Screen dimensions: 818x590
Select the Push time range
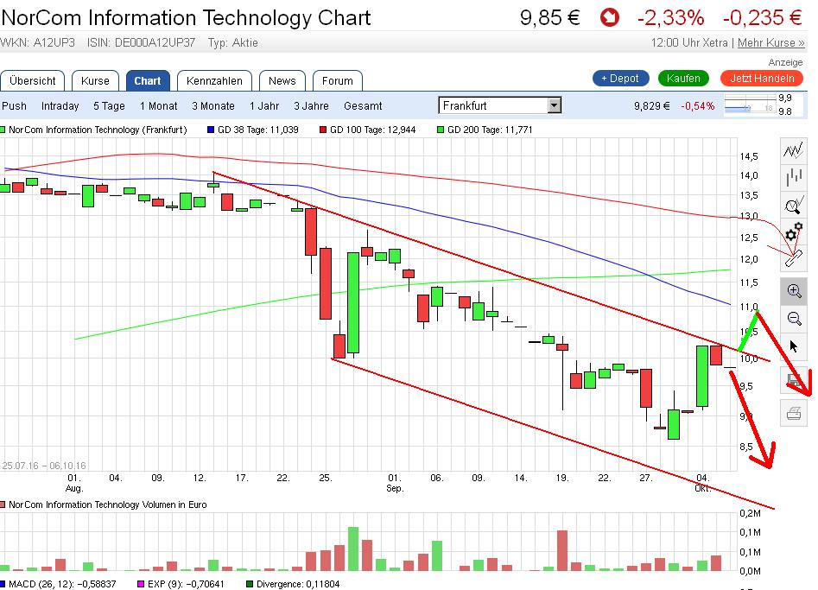pyautogui.click(x=14, y=106)
